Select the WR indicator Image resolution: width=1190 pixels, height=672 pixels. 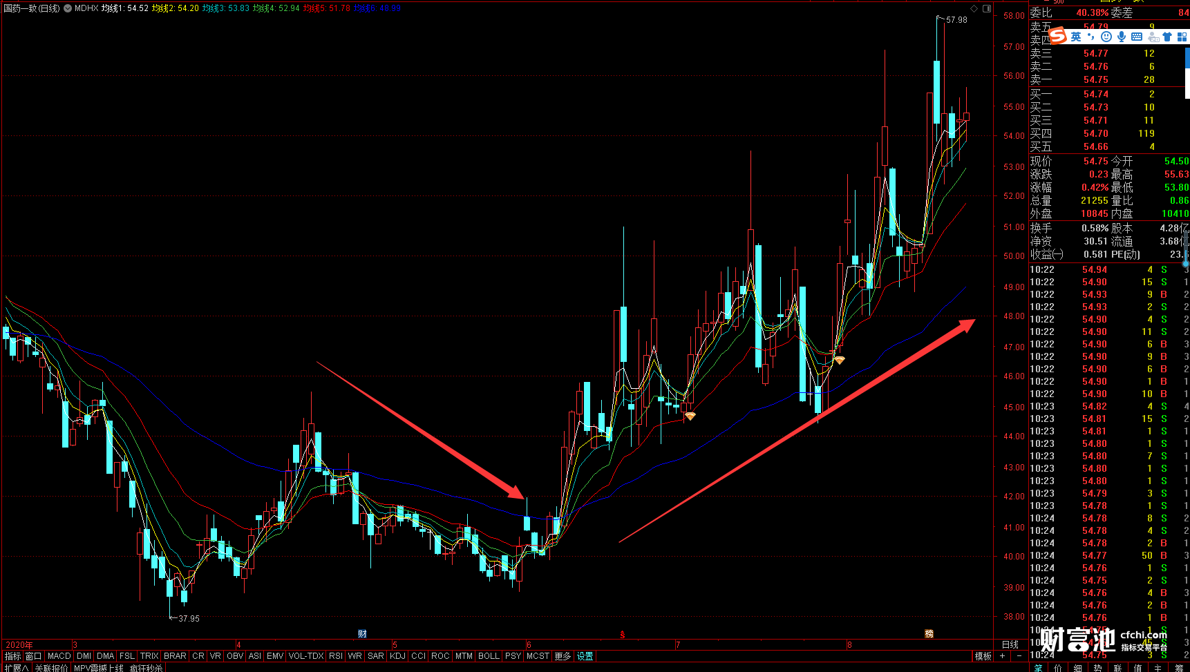pyautogui.click(x=355, y=656)
